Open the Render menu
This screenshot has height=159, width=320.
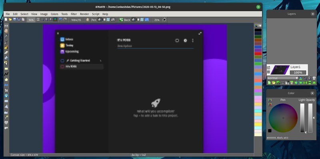(x=84, y=14)
